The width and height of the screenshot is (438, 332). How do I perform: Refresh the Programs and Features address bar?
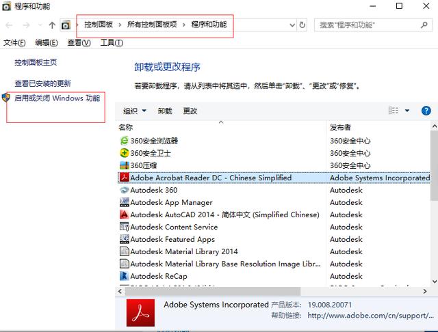point(302,25)
